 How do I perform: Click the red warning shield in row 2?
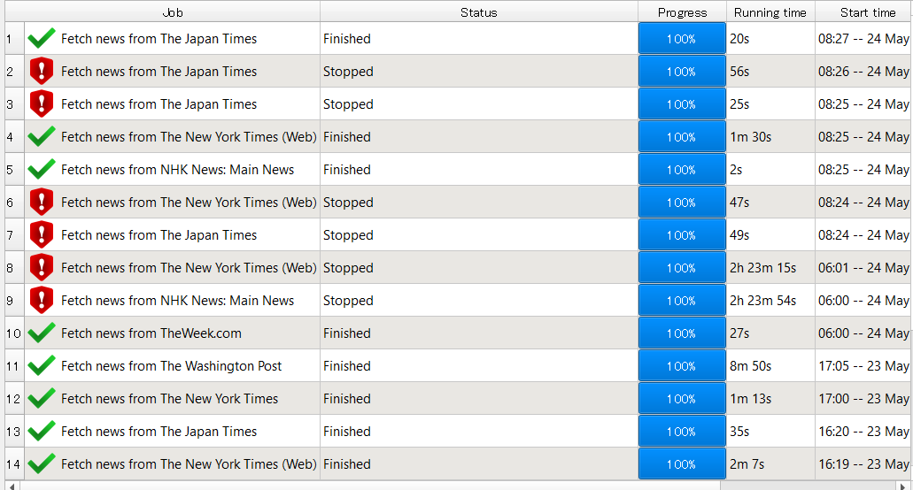[x=42, y=72]
